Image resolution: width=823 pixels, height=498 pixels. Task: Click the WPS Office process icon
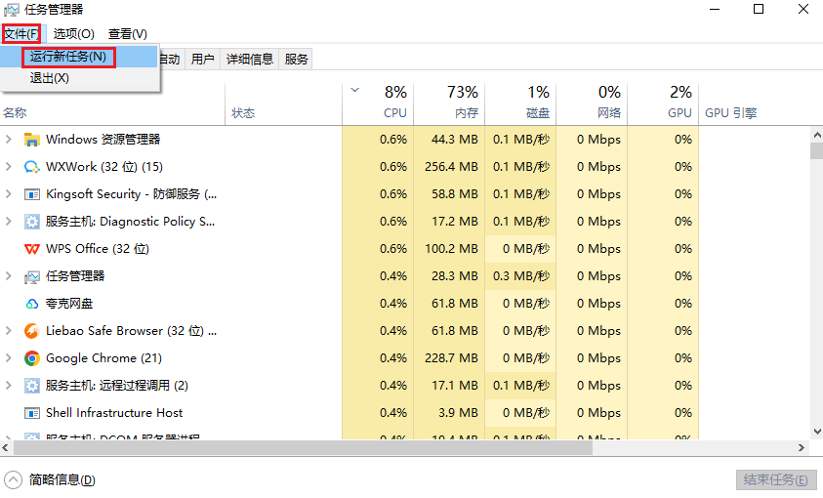tap(31, 249)
